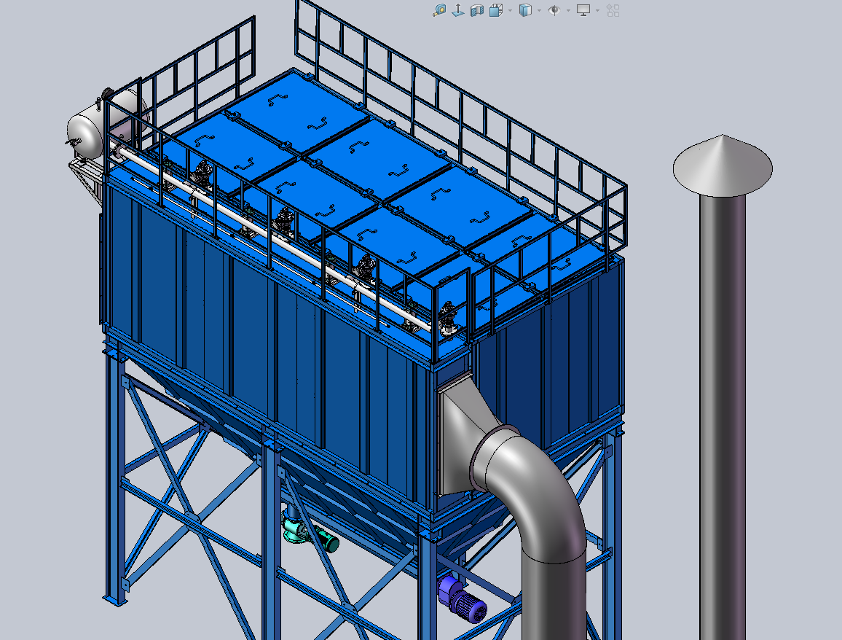
Task: Click the Display Style cube icon
Action: [525, 10]
